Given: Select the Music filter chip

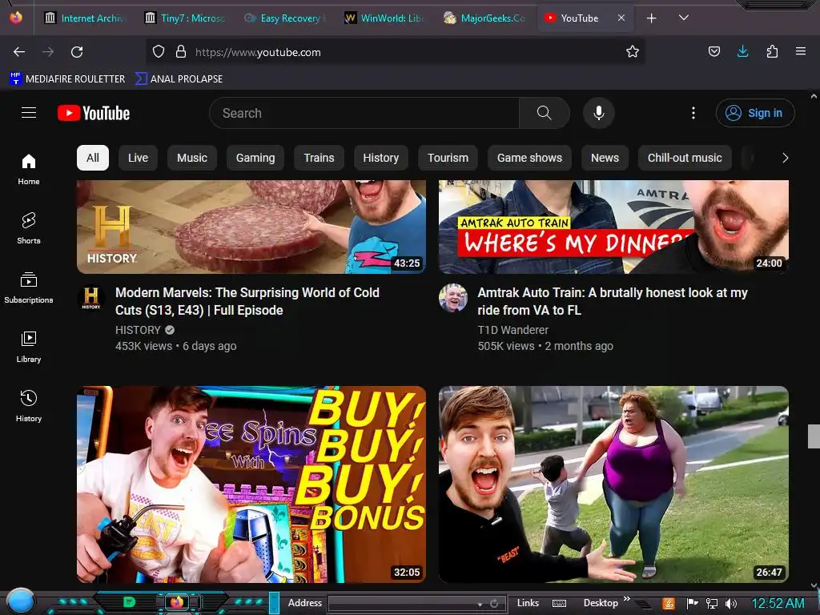Looking at the screenshot, I should point(192,158).
